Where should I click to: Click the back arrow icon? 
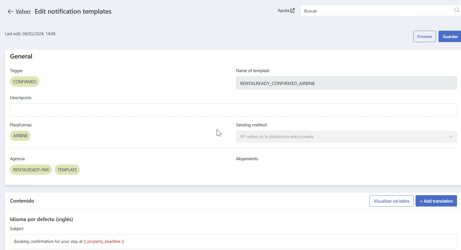pyautogui.click(x=11, y=11)
